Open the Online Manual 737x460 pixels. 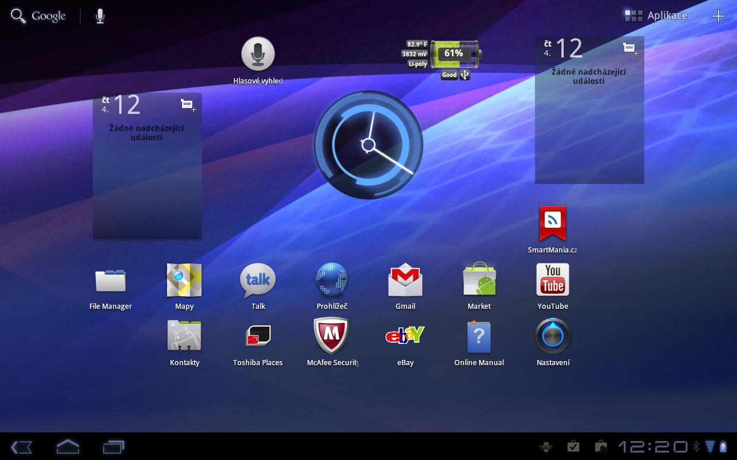pos(479,343)
